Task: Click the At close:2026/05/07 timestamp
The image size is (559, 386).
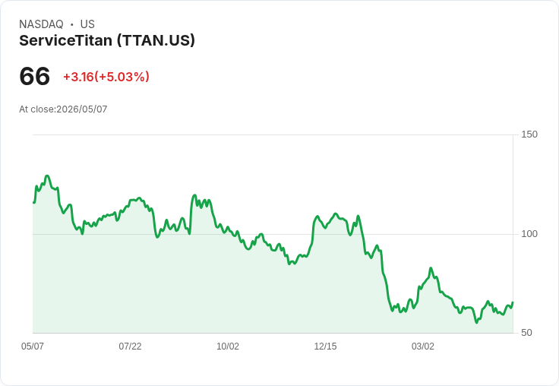Action: pos(63,109)
